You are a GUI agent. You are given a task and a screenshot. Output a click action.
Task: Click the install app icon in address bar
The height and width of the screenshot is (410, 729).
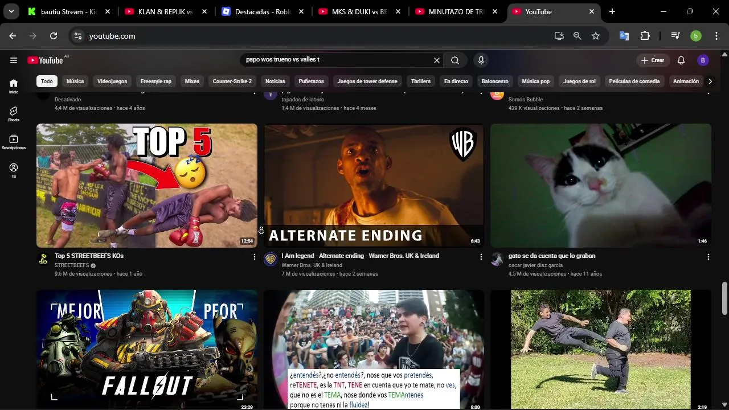pos(559,36)
